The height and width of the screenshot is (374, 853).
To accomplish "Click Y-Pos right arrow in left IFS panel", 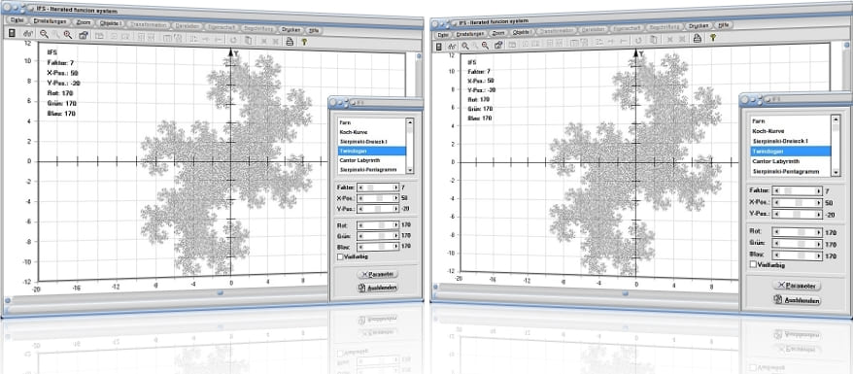I will [395, 209].
